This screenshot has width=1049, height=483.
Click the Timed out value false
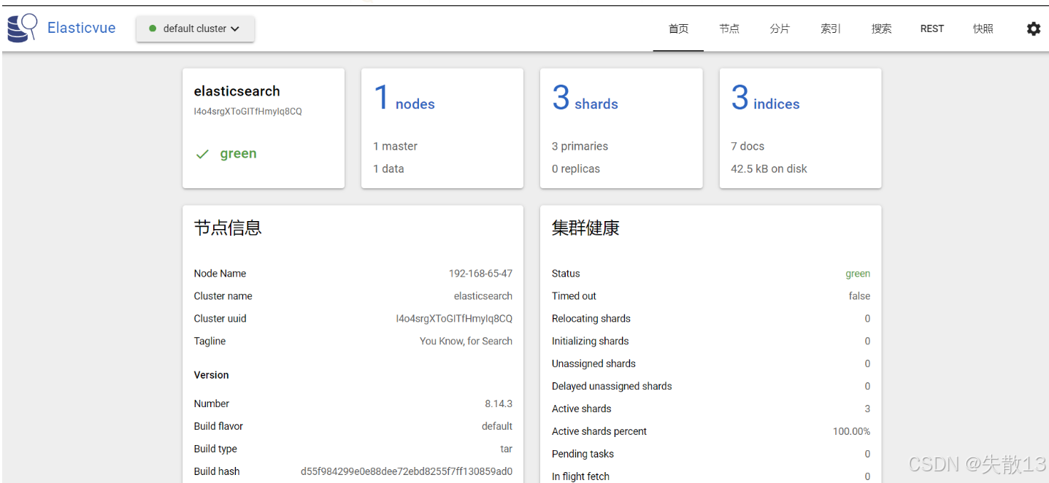[x=859, y=296]
